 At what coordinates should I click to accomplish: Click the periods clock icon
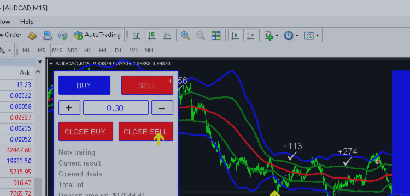[x=289, y=35]
